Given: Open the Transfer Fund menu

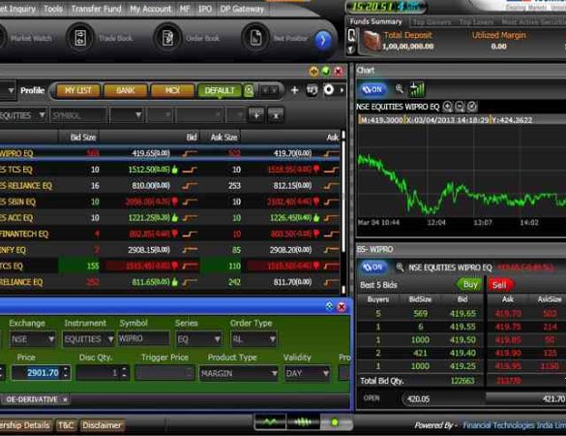Looking at the screenshot, I should (96, 9).
